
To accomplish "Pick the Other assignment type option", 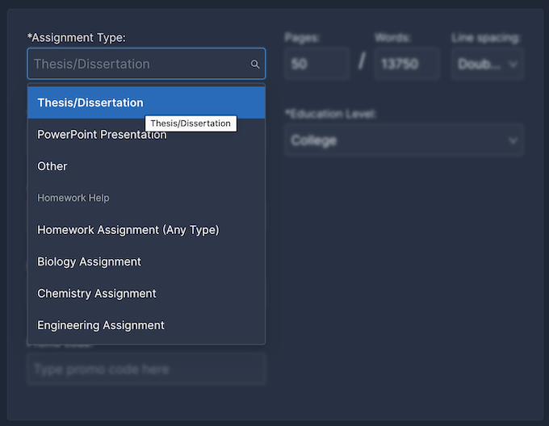I will [52, 166].
